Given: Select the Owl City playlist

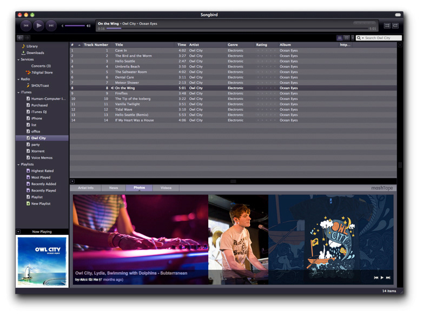Looking at the screenshot, I should (42, 138).
